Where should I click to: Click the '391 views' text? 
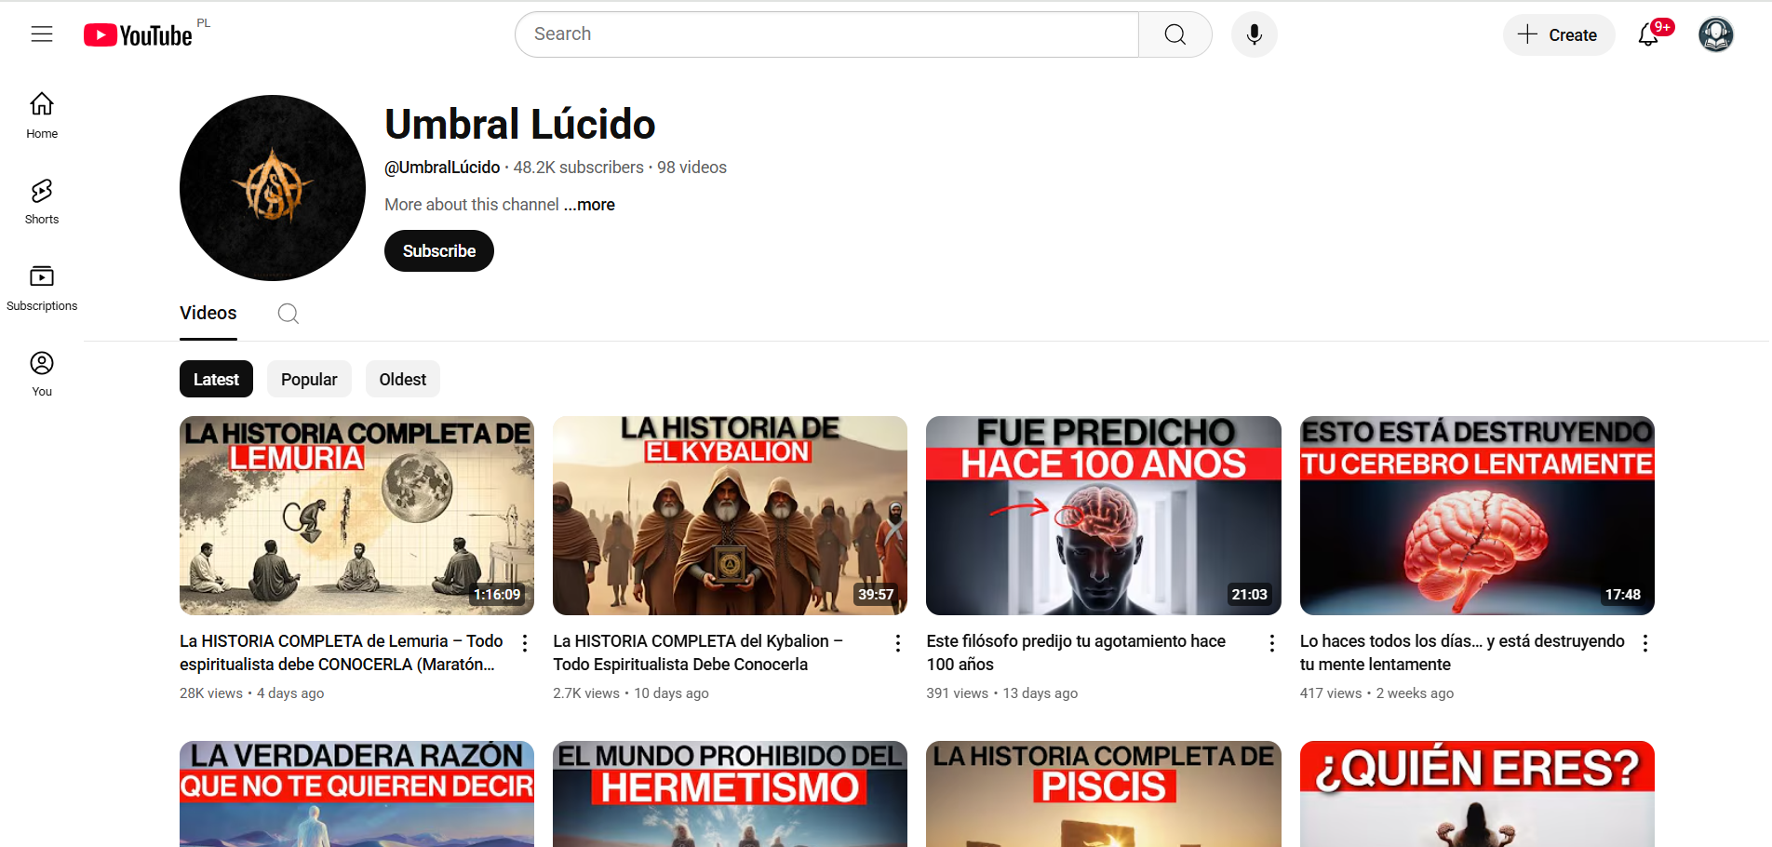(x=957, y=693)
